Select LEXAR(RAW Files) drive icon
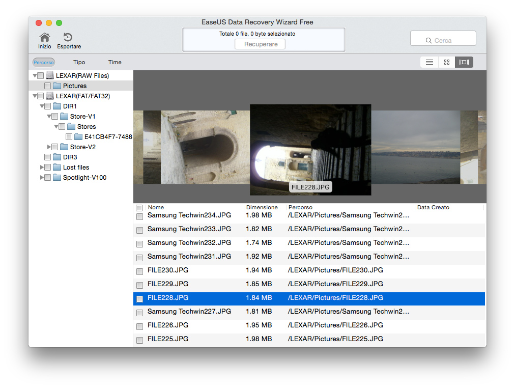 (50, 75)
